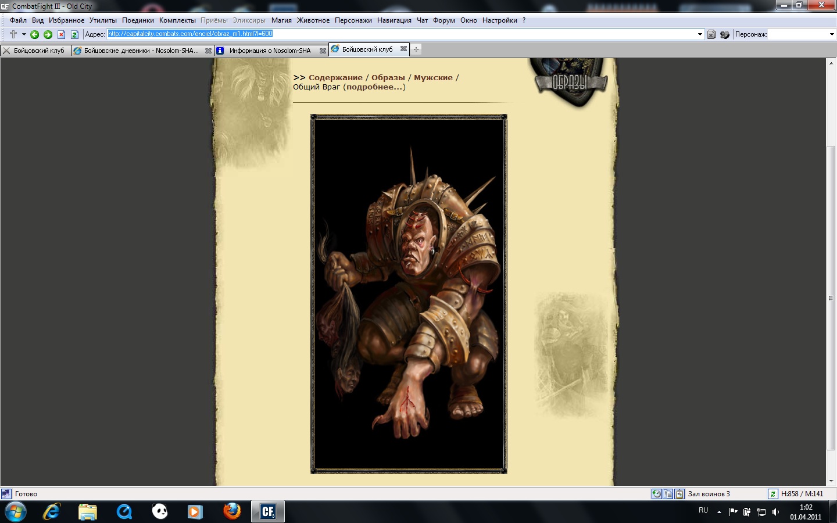Open the Избранное menu
837x523 pixels.
[66, 20]
